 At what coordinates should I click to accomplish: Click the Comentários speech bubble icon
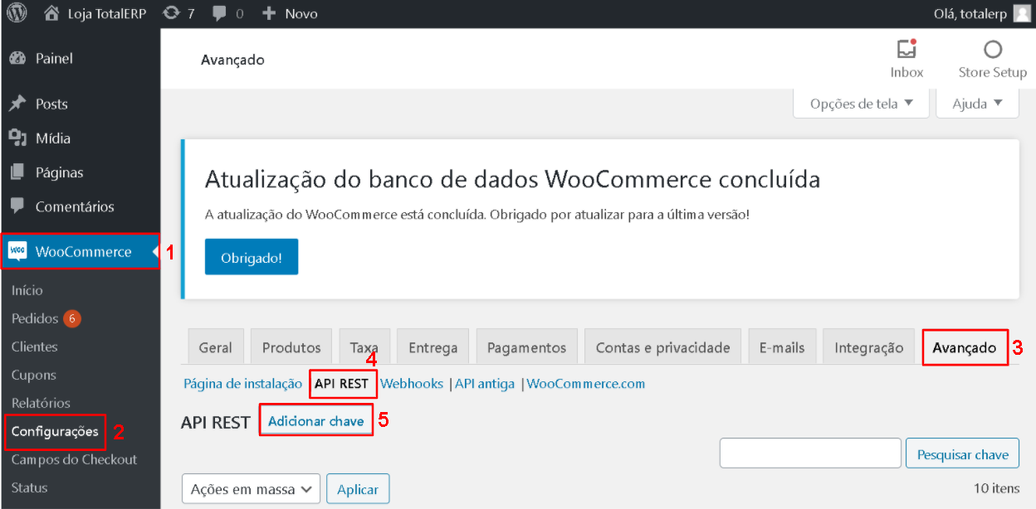pyautogui.click(x=17, y=206)
